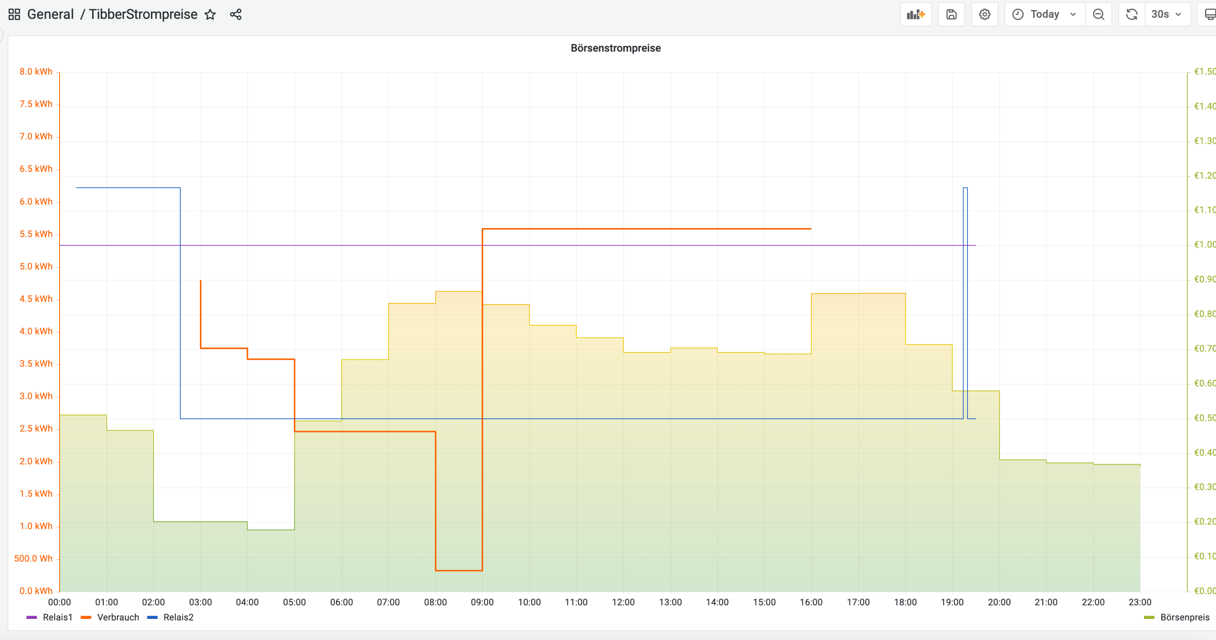Click the dashboards grid icon
This screenshot has width=1216, height=640.
[14, 15]
